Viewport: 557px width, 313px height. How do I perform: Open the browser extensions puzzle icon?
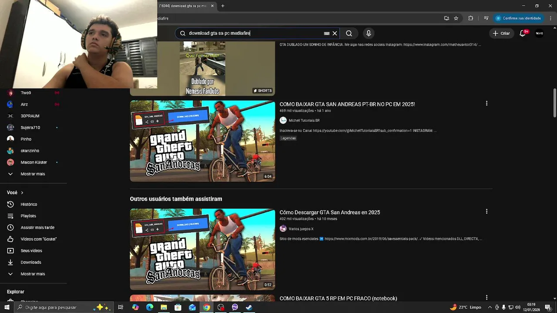[x=470, y=18]
